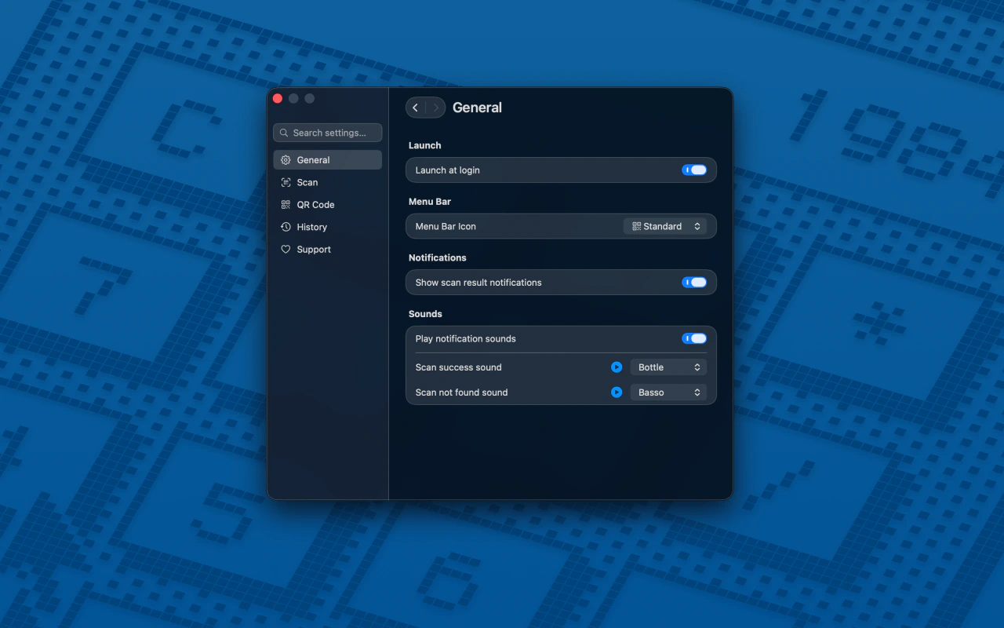Click the "Sounds" section heading

tap(425, 314)
